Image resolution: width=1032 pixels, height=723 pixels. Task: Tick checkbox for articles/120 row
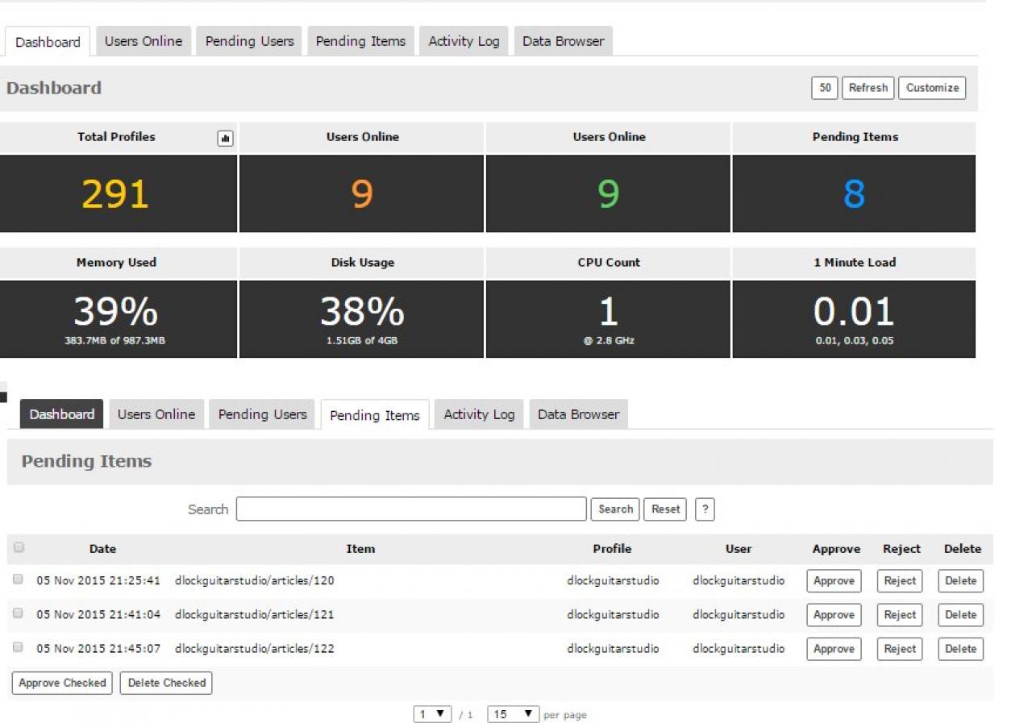(19, 580)
